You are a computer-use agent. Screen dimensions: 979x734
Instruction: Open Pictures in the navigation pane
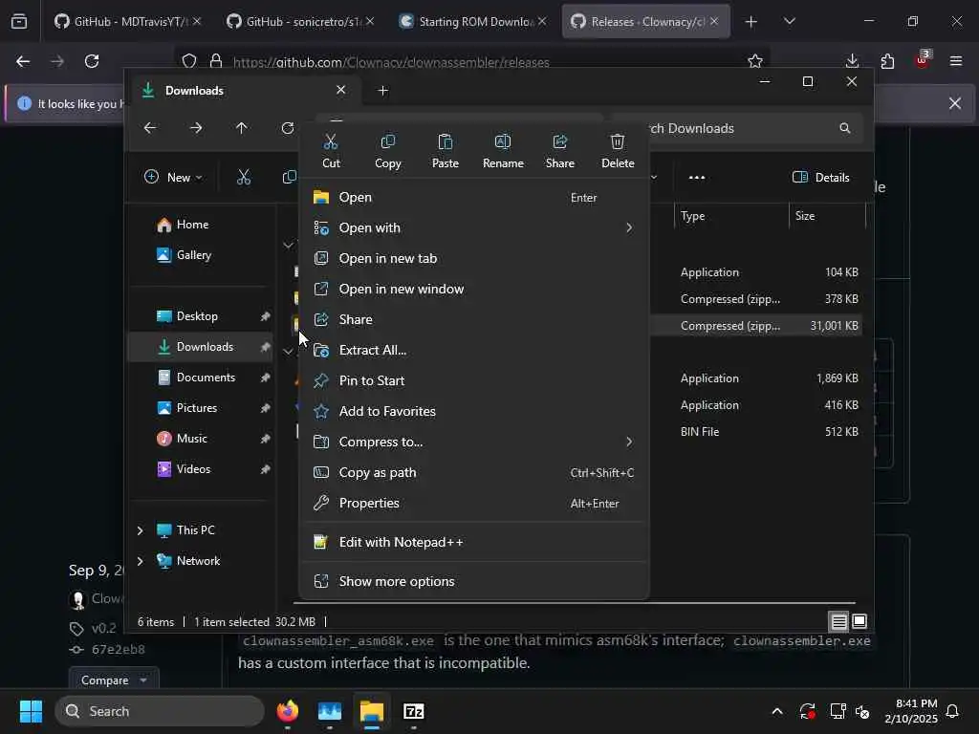coord(202,408)
